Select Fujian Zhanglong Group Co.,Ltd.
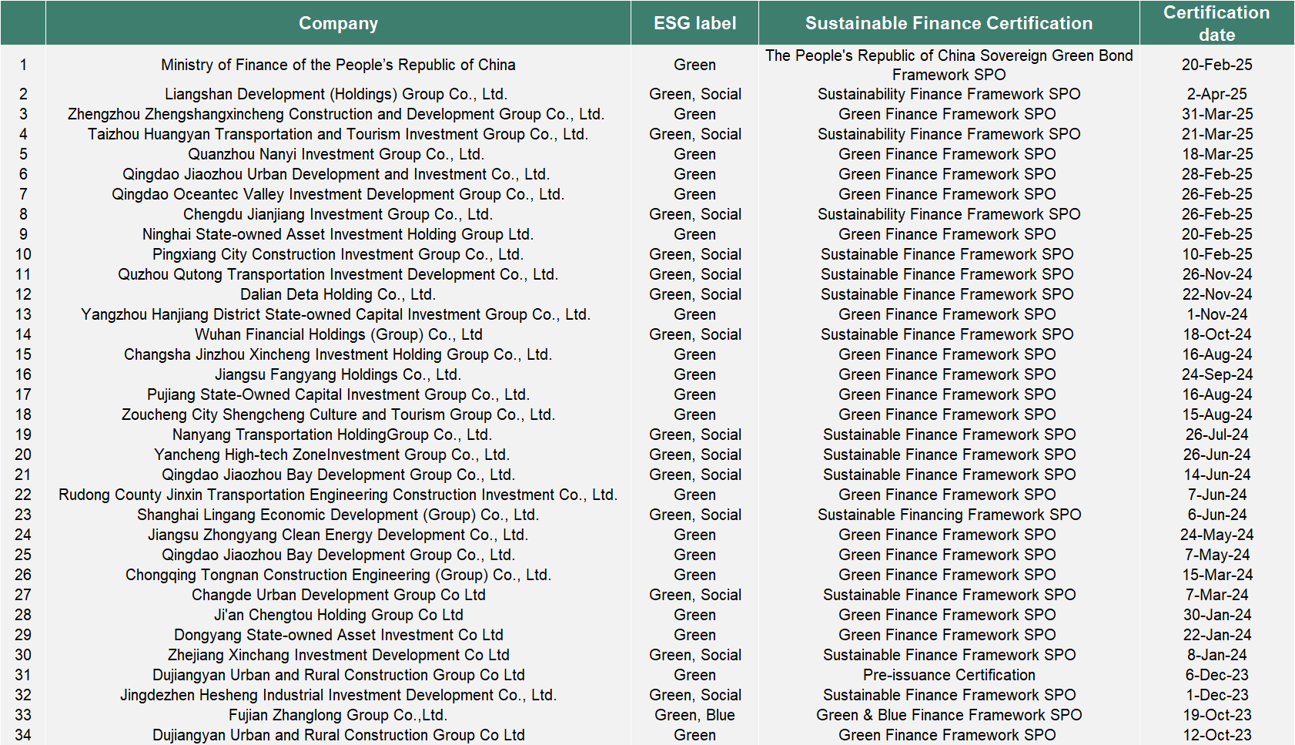The image size is (1295, 745). tap(337, 715)
